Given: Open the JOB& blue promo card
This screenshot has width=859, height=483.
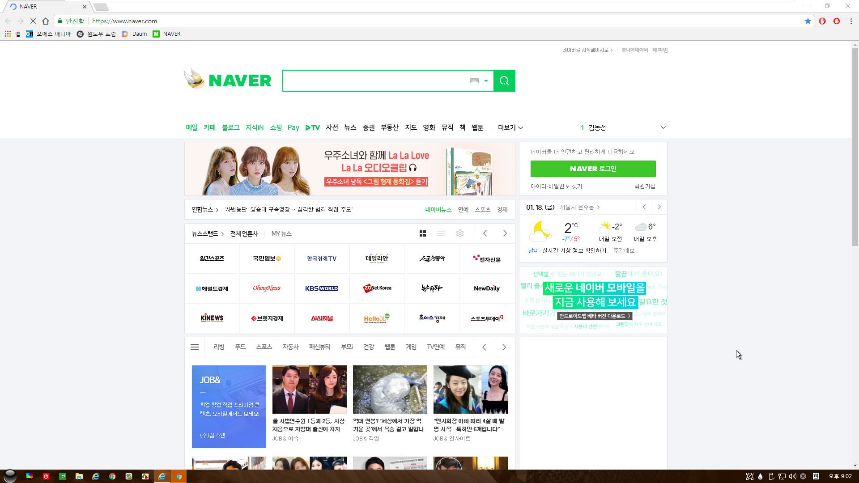Looking at the screenshot, I should 229,407.
